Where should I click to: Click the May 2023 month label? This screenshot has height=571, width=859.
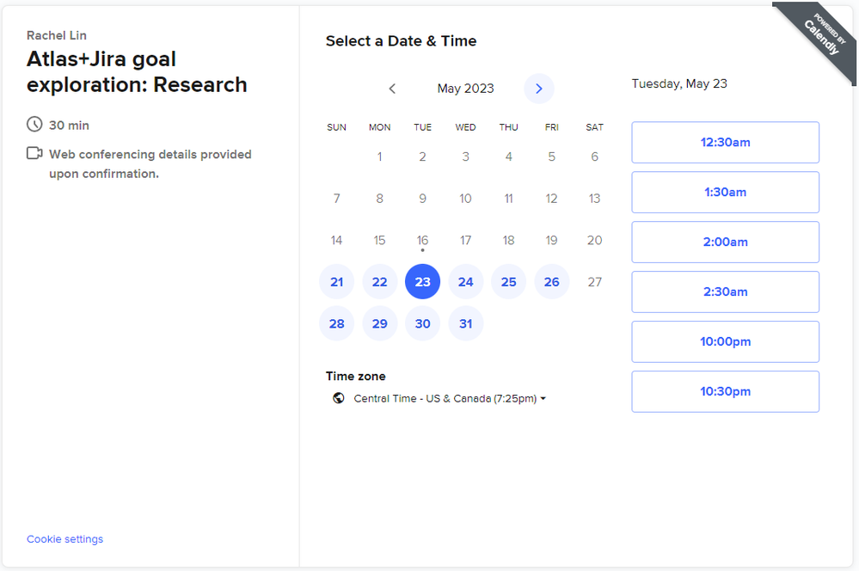click(466, 89)
